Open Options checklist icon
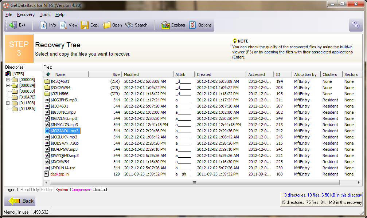 click(x=192, y=25)
